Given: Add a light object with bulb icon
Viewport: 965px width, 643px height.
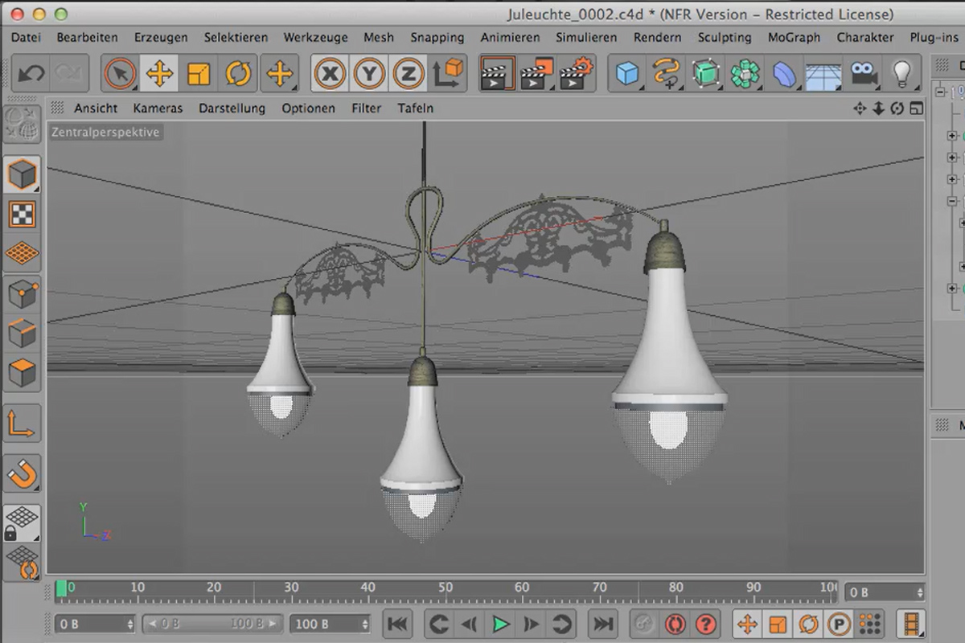Looking at the screenshot, I should coord(902,74).
